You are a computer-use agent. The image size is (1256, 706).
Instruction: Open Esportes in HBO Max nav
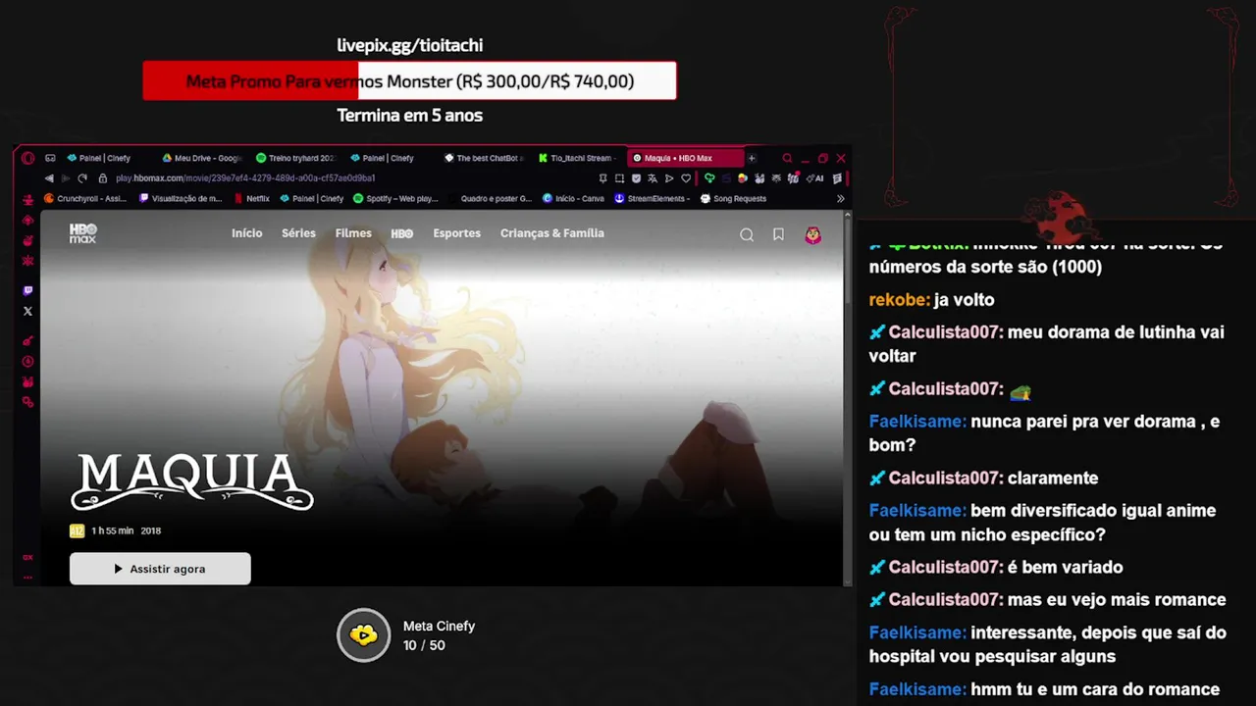[457, 233]
